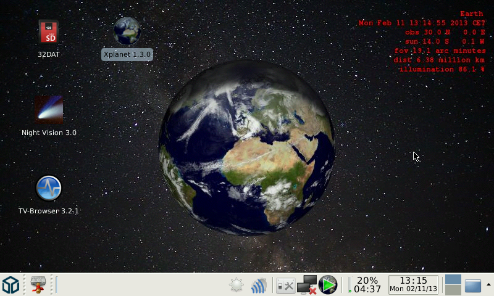Launch Xplanet 1.3.0 from desktop
The height and width of the screenshot is (296, 494).
click(127, 31)
